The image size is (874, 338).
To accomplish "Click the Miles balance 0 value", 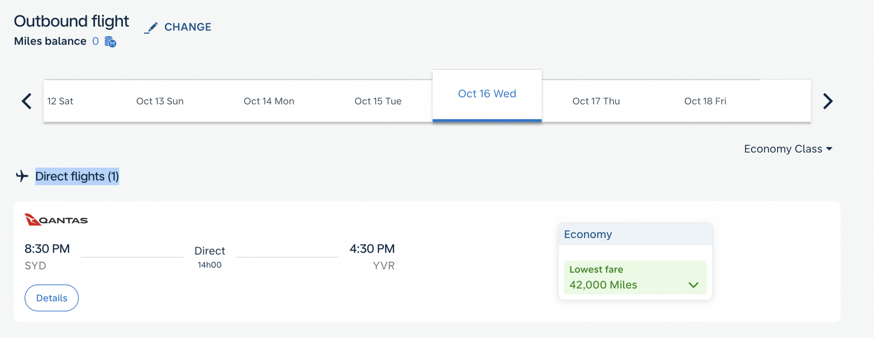I will coord(95,41).
